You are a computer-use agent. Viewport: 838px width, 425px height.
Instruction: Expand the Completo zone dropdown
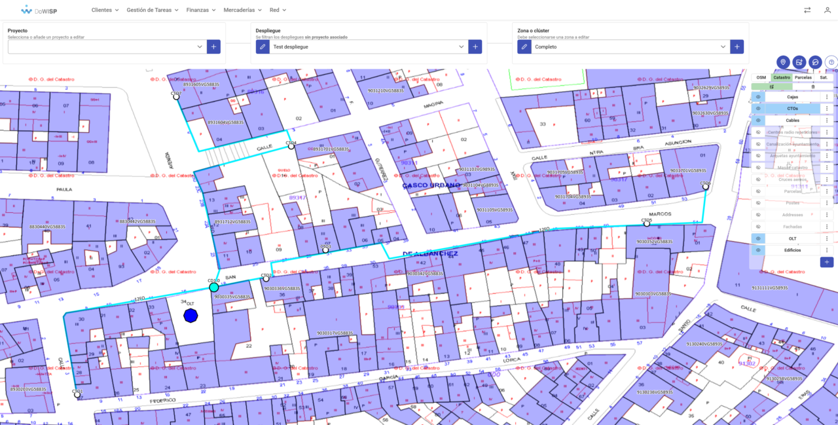[x=722, y=46]
